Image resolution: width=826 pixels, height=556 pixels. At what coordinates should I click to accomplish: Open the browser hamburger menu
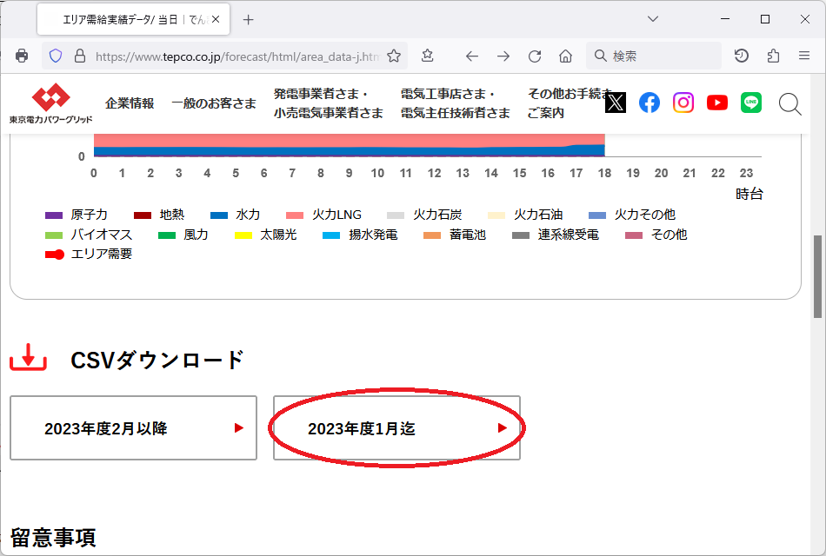tap(804, 56)
